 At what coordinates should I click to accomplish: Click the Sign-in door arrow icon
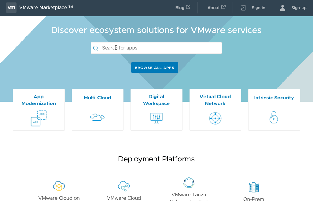(243, 8)
